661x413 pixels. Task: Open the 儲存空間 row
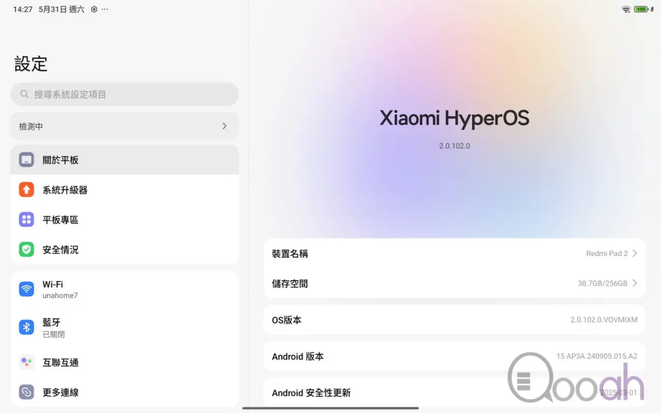click(x=454, y=283)
